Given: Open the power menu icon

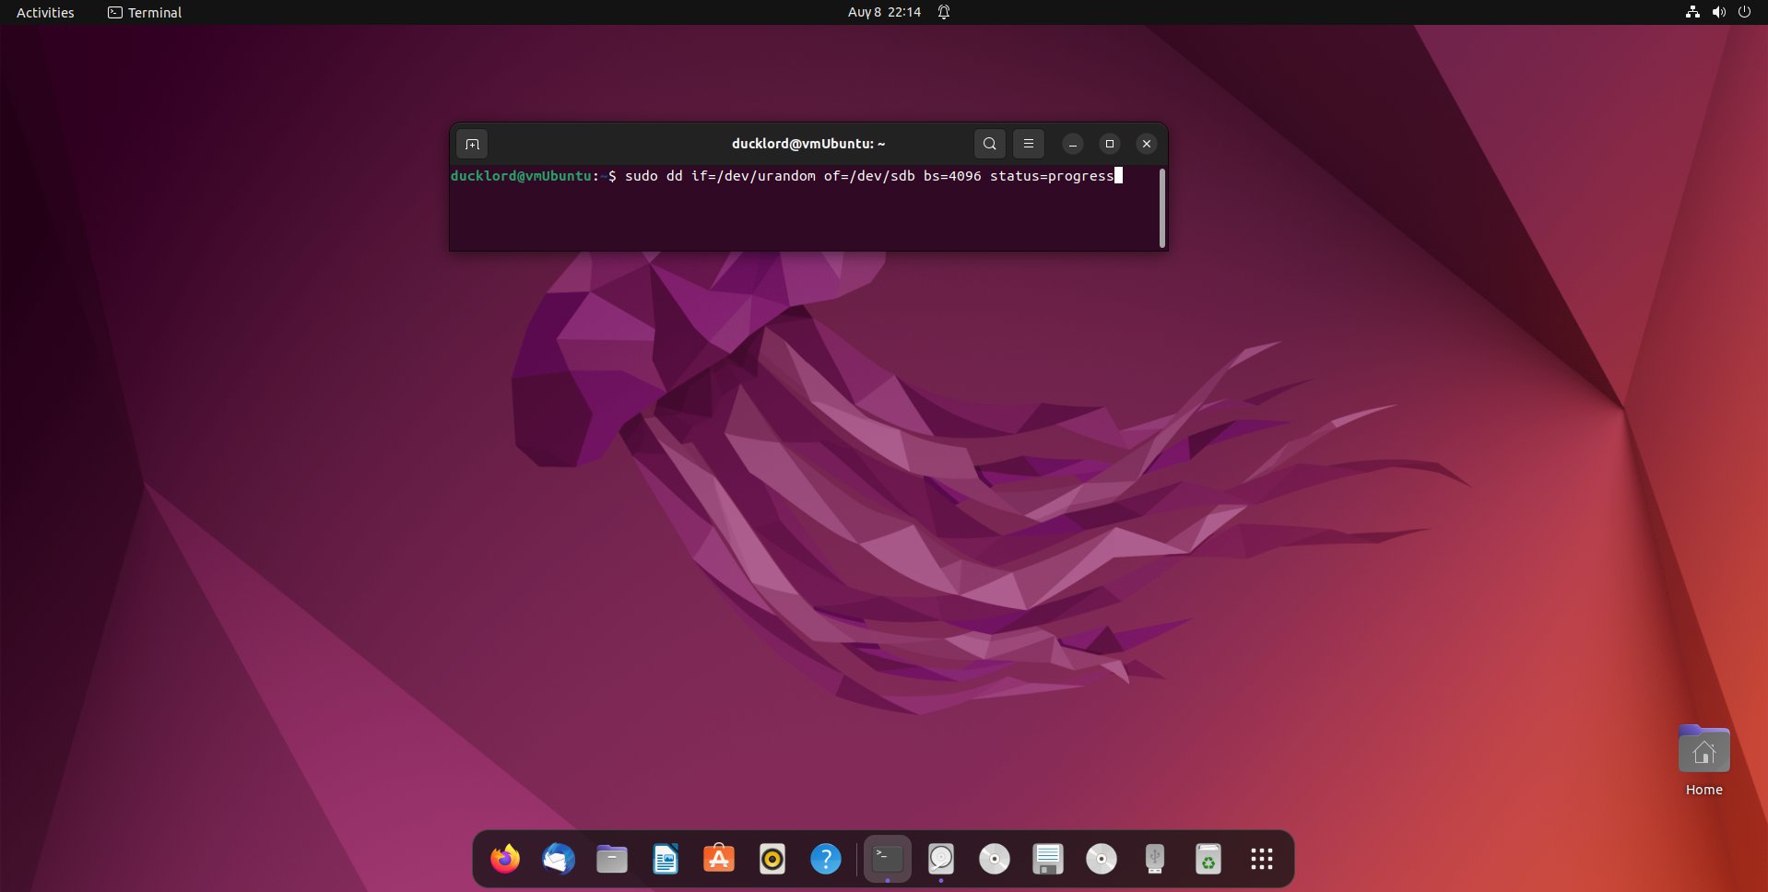Looking at the screenshot, I should [1744, 13].
